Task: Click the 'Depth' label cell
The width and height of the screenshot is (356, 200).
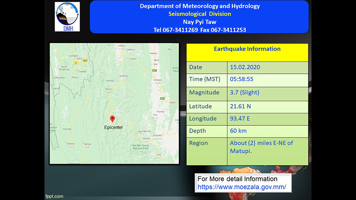Action: (x=207, y=132)
